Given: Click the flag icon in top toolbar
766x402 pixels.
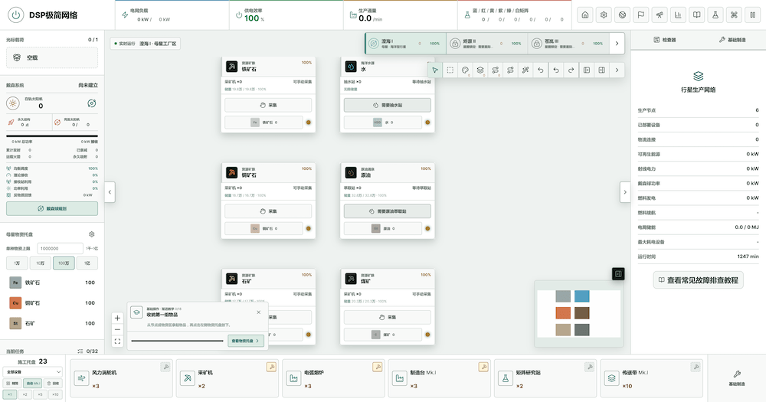Looking at the screenshot, I should click(640, 15).
